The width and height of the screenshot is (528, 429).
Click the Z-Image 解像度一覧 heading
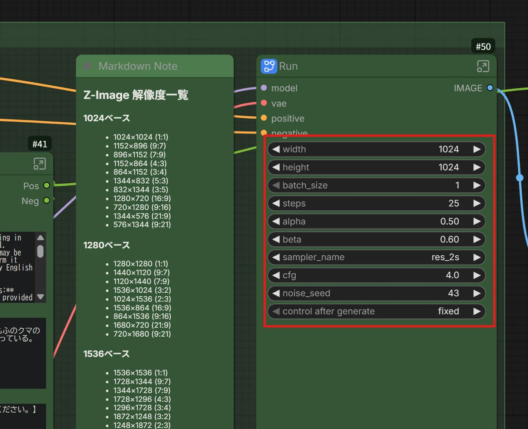(136, 95)
